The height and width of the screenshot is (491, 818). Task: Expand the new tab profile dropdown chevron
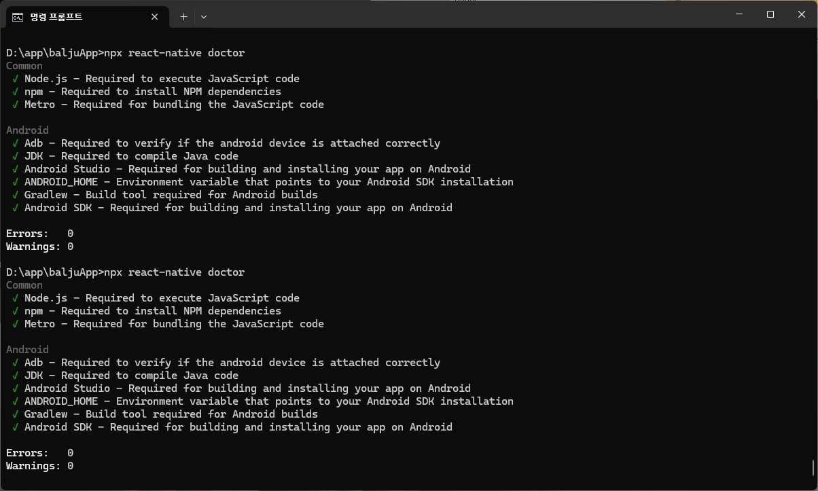pyautogui.click(x=204, y=16)
